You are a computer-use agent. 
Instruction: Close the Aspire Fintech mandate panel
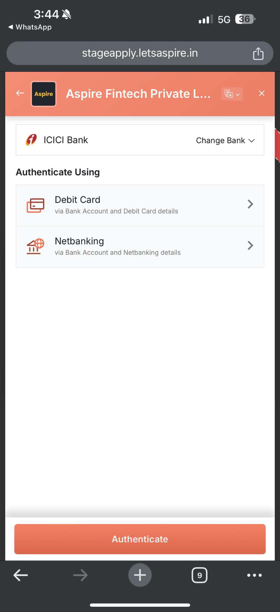tap(261, 94)
